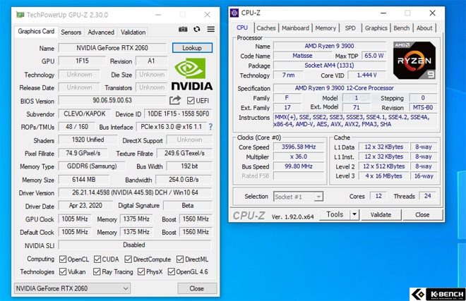Click the Threads value 24
The image size is (466, 301).
[x=428, y=196]
